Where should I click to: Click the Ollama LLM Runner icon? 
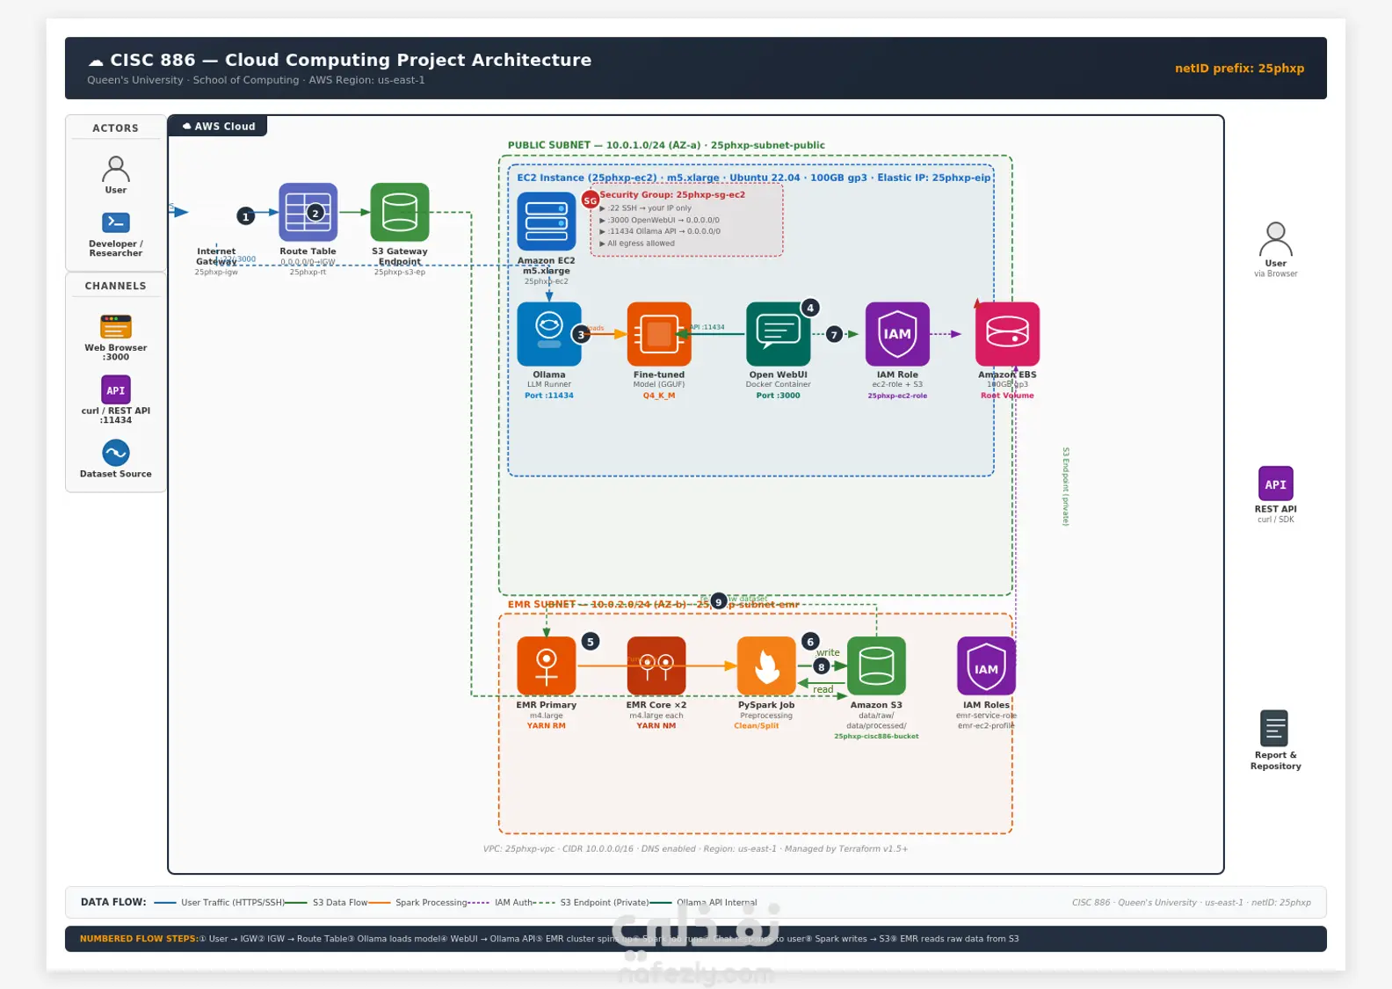(549, 334)
